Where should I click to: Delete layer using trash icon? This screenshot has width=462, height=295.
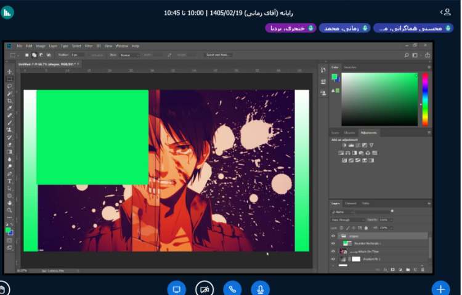coord(423,269)
